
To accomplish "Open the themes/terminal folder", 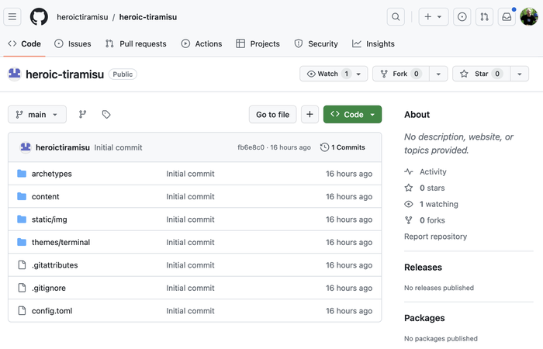I will 61,242.
